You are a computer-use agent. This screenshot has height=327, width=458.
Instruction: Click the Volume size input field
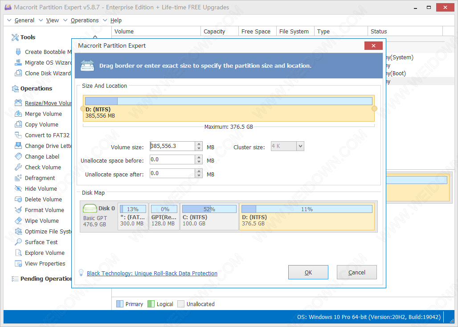click(x=172, y=146)
